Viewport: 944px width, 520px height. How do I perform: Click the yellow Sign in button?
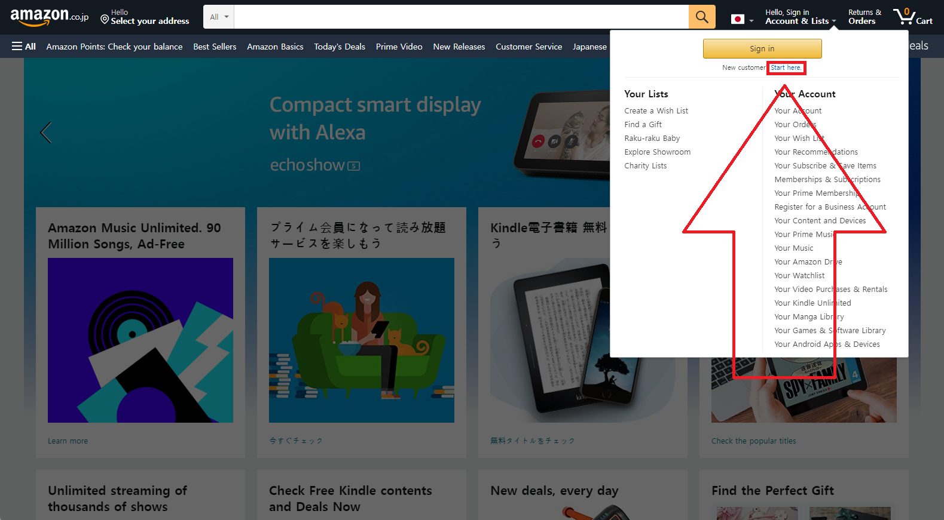(762, 48)
